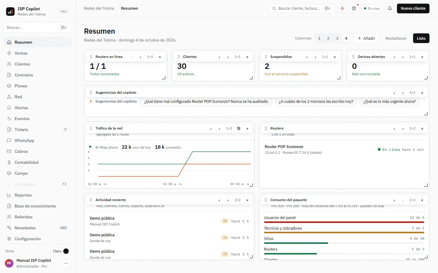Navigate to Configuración
The width and height of the screenshot is (438, 273).
tap(38, 239)
